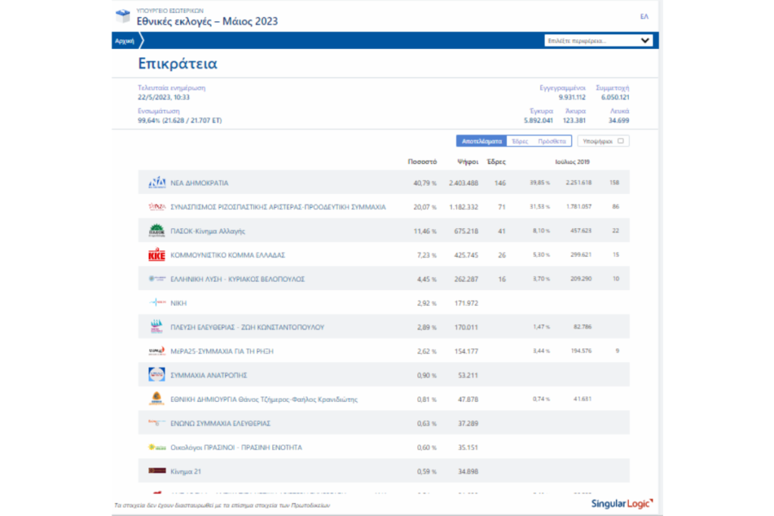Click the ΣΥΜΜΑΧΙΑ ΑΝΑΤΡΟΠΗΣ party logo
Screen dimensions: 774x516
coord(156,375)
